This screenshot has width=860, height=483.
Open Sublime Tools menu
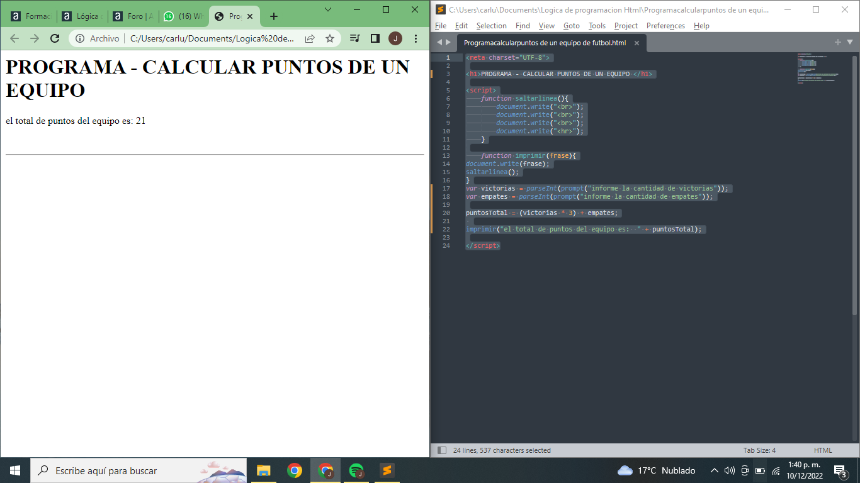[x=597, y=26]
